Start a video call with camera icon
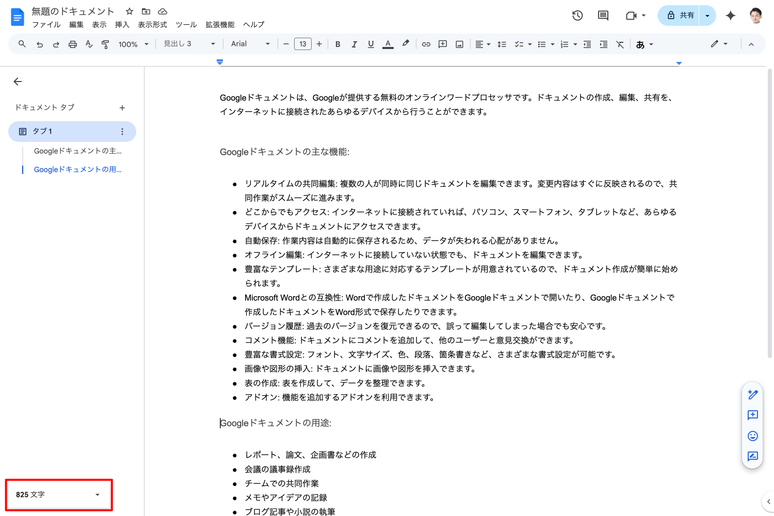Viewport: 774px width, 516px height. tap(631, 15)
